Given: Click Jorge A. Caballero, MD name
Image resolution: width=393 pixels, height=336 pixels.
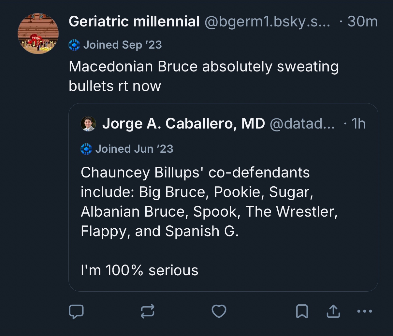Looking at the screenshot, I should coord(183,124).
